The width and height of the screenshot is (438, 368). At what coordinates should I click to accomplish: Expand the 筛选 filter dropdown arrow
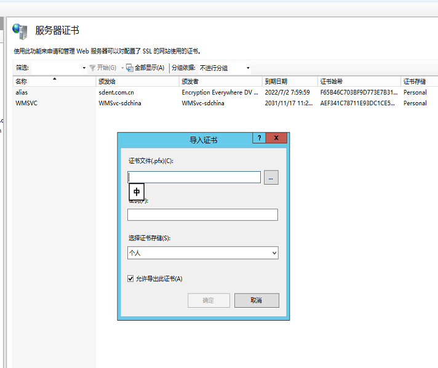click(x=84, y=68)
